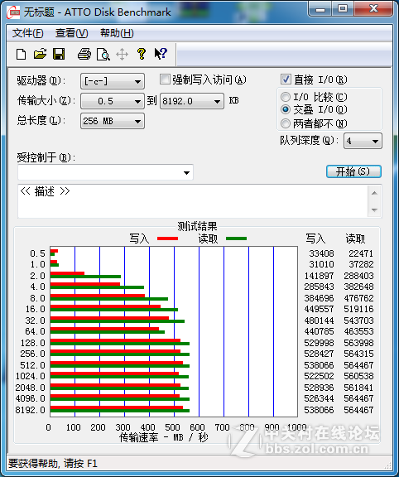Click the 传输速率 - MB / 秒 axis label
Image resolution: width=399 pixels, height=477 pixels.
(x=163, y=437)
